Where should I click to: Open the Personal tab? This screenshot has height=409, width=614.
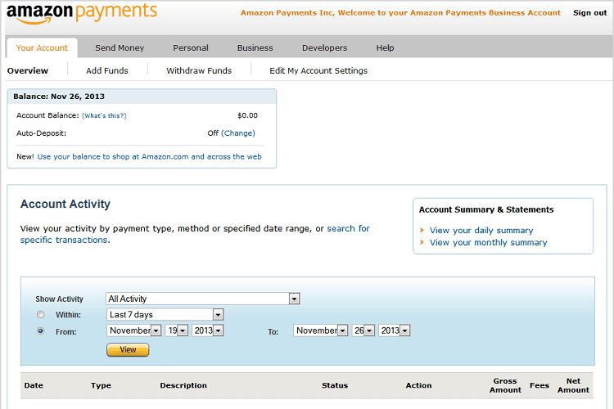(x=191, y=47)
